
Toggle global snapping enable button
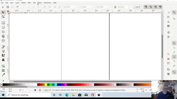[x=174, y=12]
